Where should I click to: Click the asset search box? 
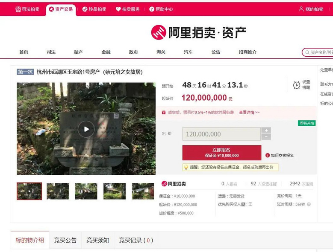coord(320,52)
